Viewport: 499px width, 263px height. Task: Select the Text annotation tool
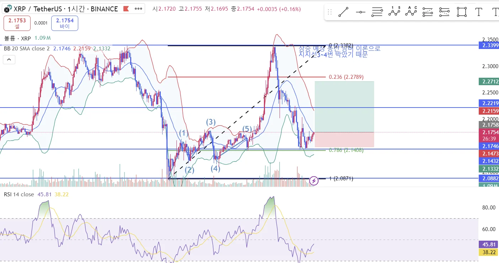(x=479, y=12)
